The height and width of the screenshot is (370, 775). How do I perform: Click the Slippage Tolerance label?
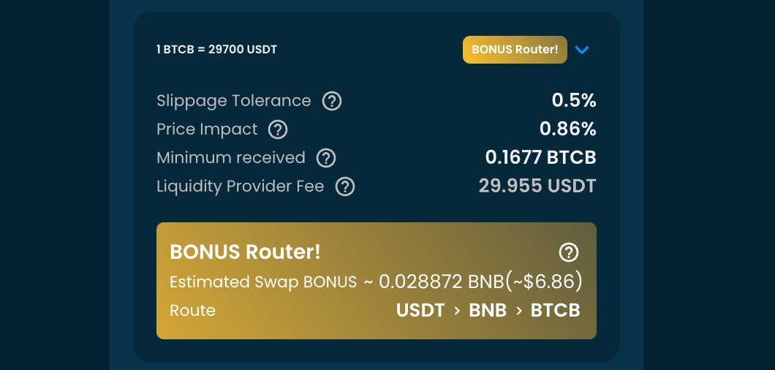(234, 101)
